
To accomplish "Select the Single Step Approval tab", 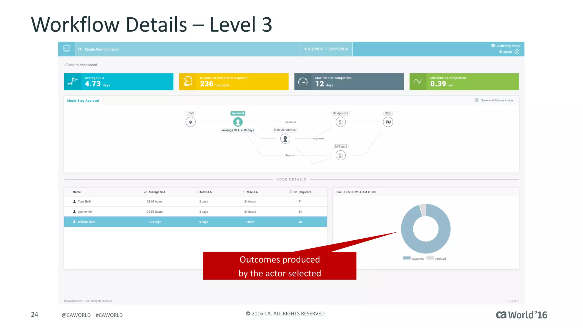I will 83,101.
